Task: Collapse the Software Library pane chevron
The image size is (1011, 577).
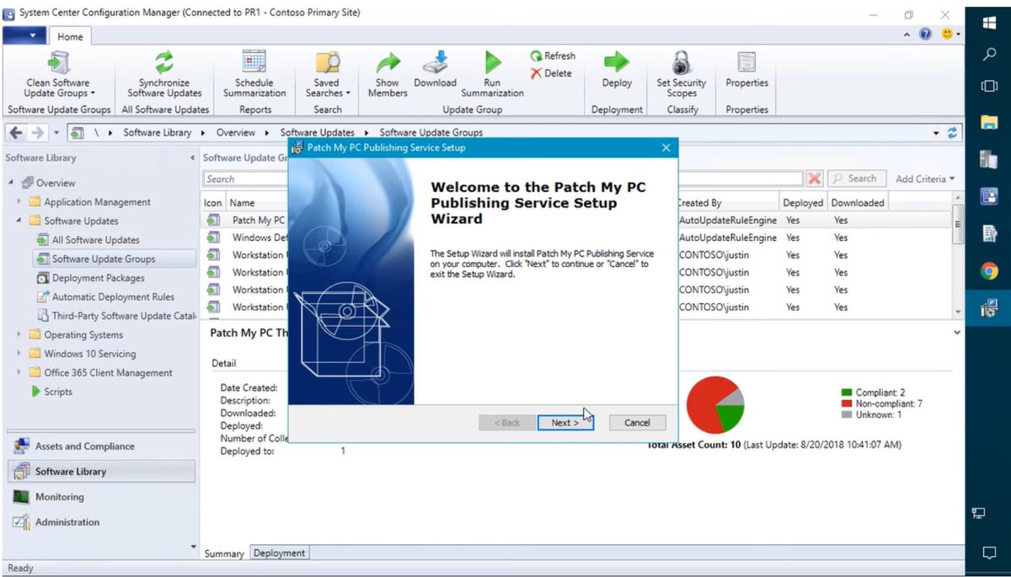Action: click(x=192, y=158)
